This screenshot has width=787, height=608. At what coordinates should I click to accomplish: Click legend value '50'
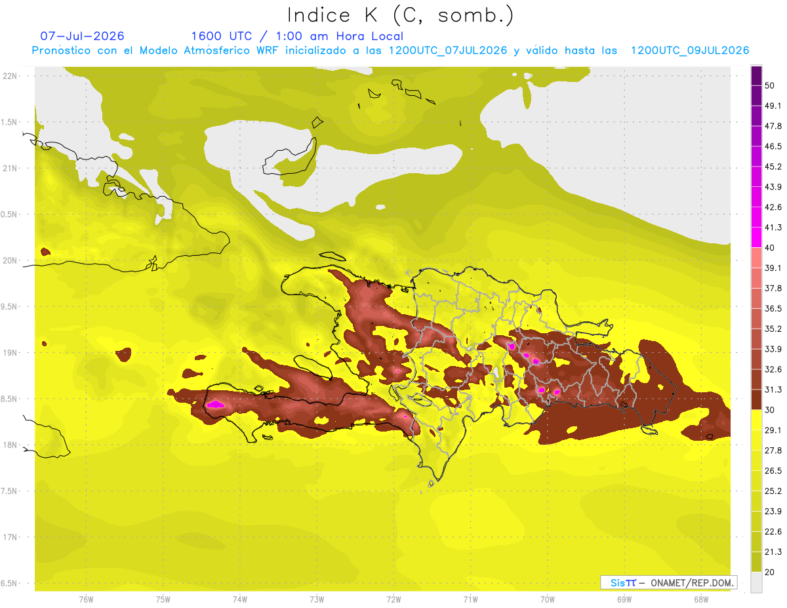771,86
